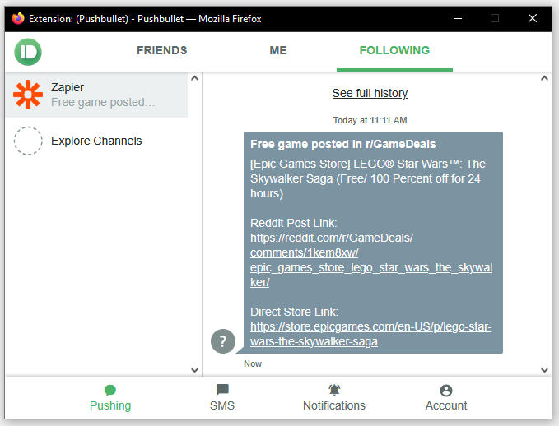Click the 'Now' time label under message

coord(253,363)
